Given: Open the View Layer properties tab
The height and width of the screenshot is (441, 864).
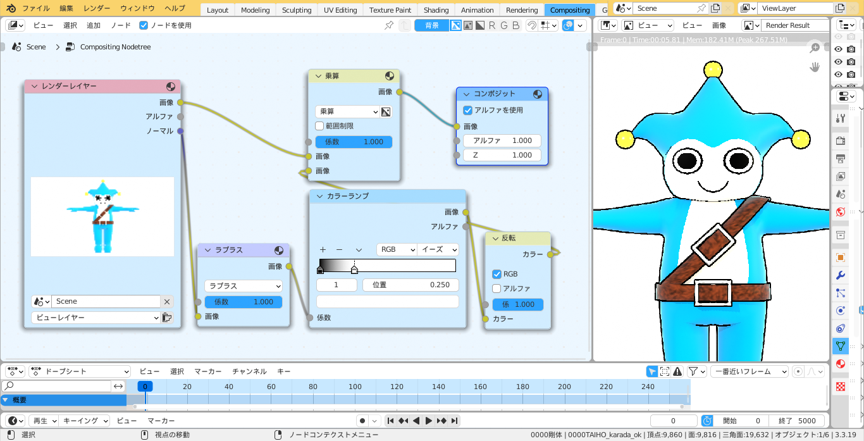Looking at the screenshot, I should click(x=841, y=177).
